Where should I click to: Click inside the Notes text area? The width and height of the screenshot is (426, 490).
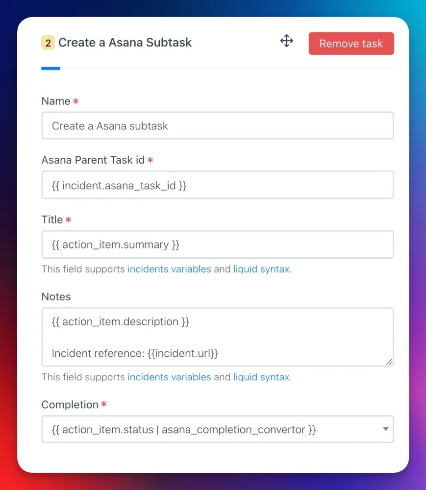218,337
